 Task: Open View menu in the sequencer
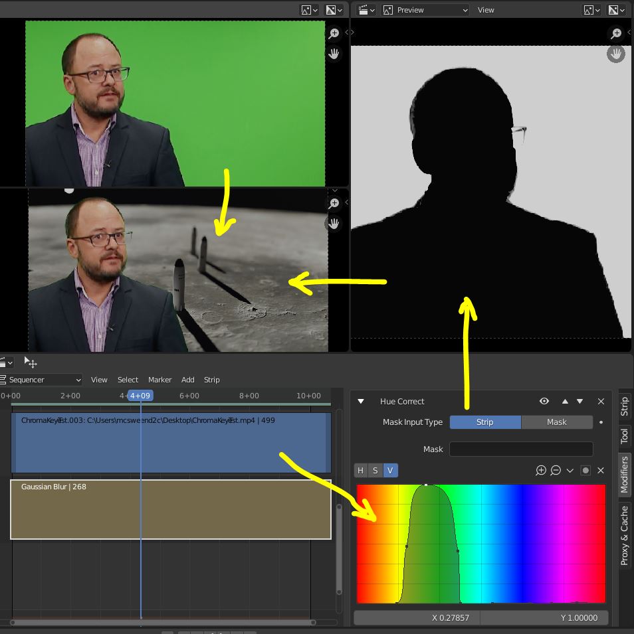(99, 380)
